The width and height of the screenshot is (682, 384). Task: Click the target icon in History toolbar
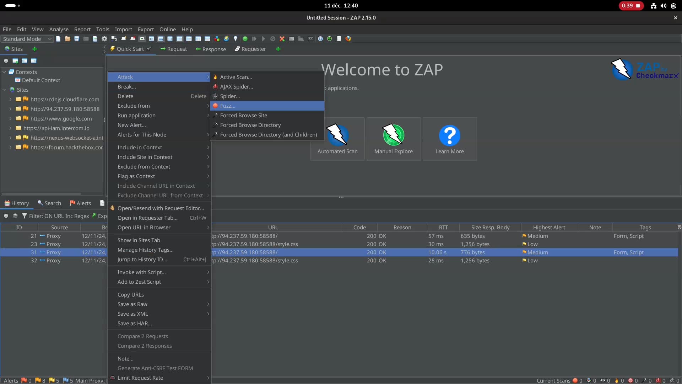coord(6,216)
